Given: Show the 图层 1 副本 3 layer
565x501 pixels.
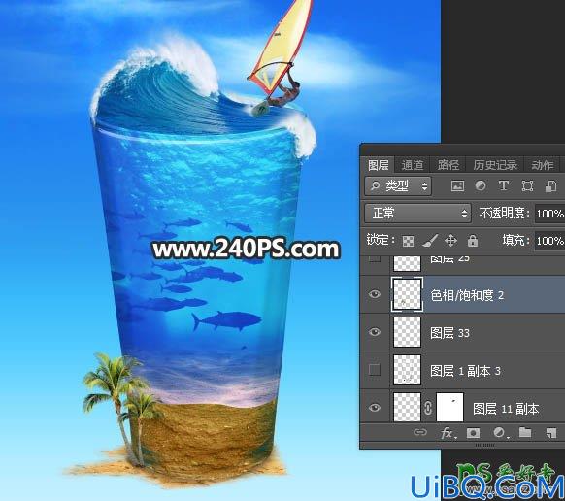Looking at the screenshot, I should pyautogui.click(x=375, y=370).
